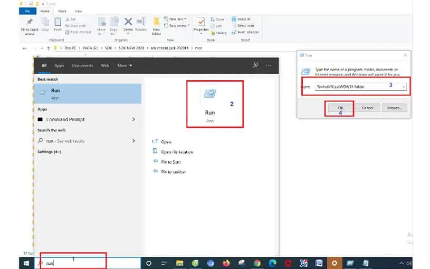The height and width of the screenshot is (269, 430).
Task: Click the large Run app icon
Action: pyautogui.click(x=210, y=93)
